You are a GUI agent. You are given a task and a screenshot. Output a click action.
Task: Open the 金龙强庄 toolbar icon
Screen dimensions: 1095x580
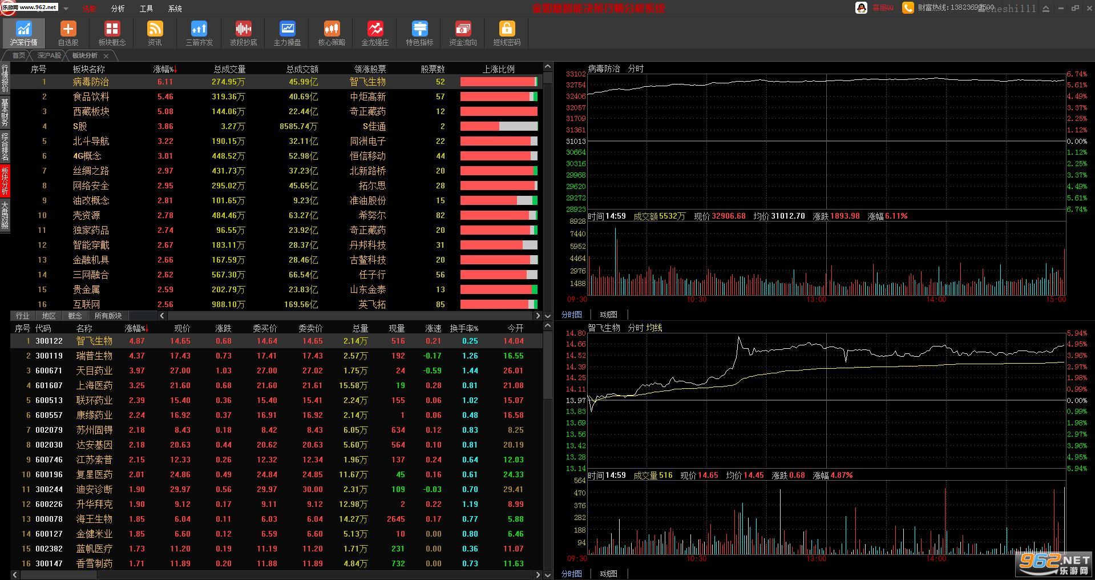[375, 33]
